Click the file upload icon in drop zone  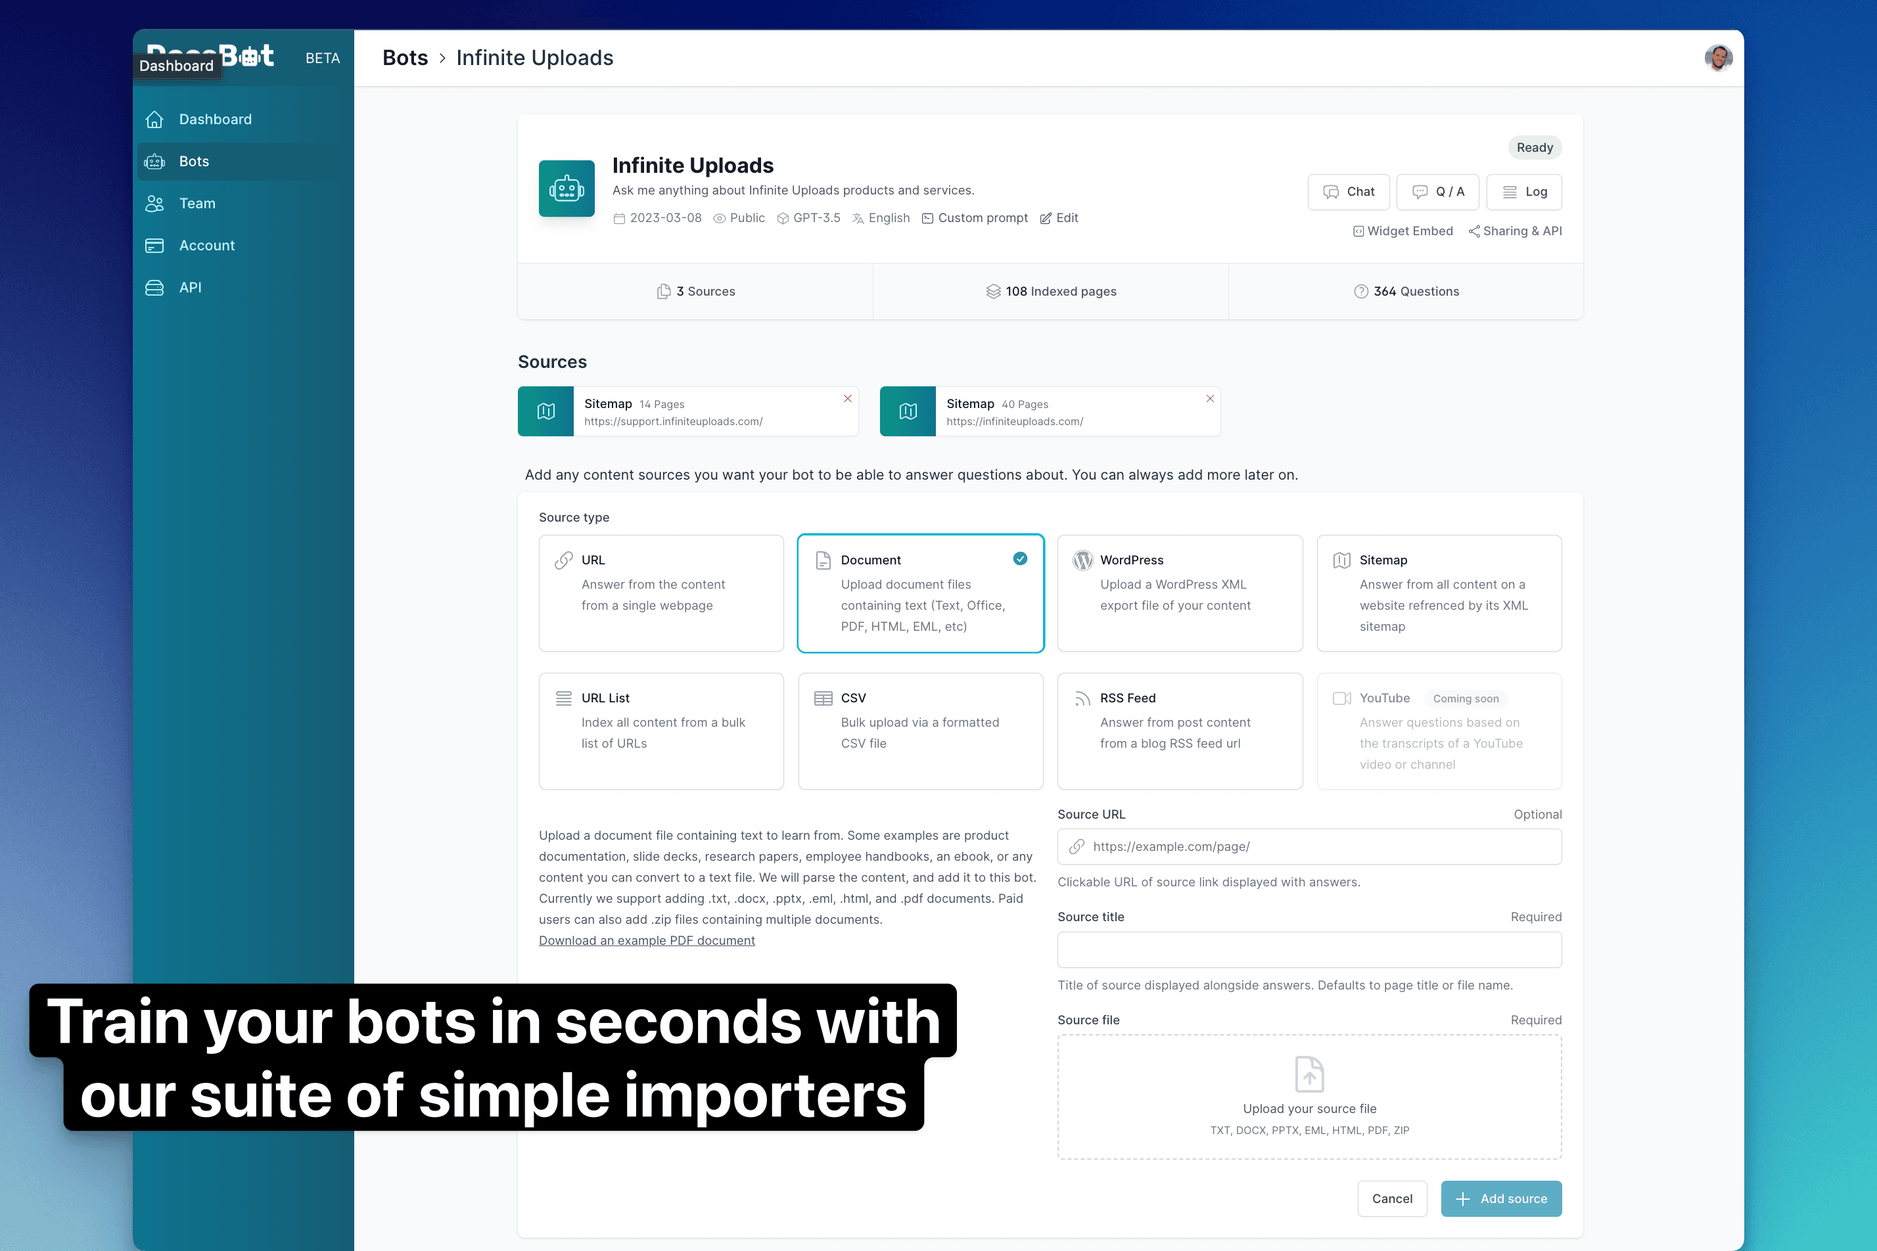[1309, 1074]
